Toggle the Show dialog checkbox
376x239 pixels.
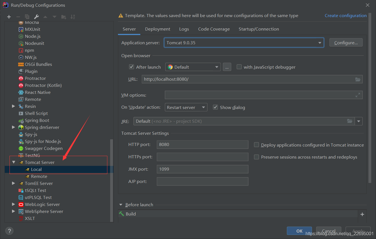pyautogui.click(x=215, y=107)
